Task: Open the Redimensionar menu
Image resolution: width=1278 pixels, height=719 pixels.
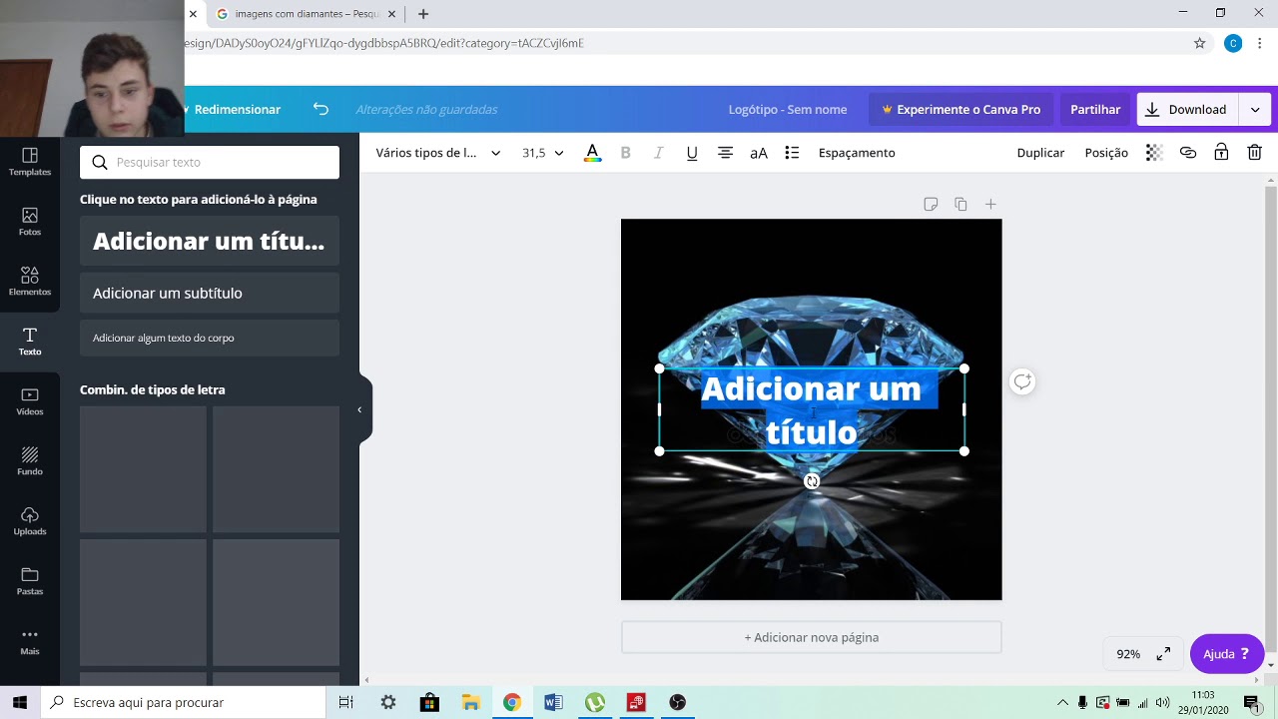Action: [236, 109]
